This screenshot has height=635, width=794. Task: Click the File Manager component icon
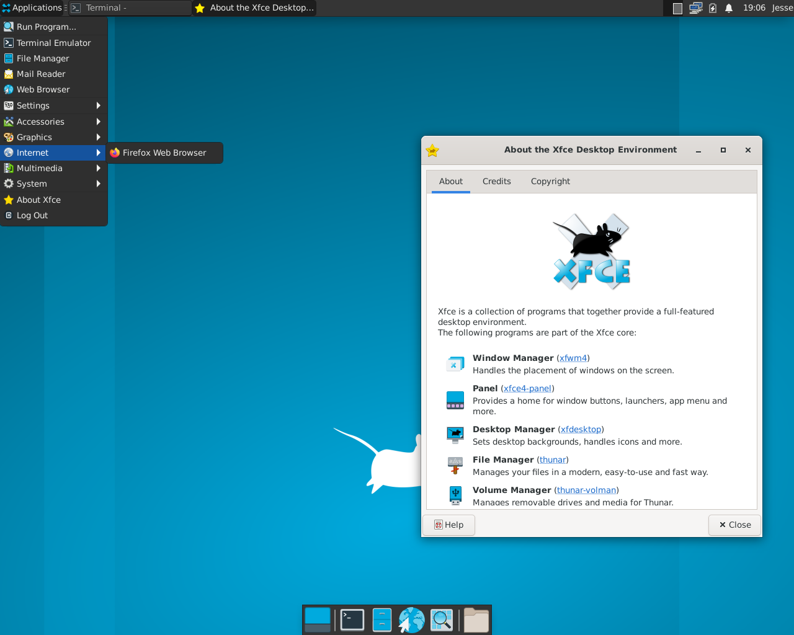tap(455, 466)
